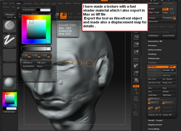Toggle the Grd gradient button
The image size is (181, 131).
click(x=173, y=67)
